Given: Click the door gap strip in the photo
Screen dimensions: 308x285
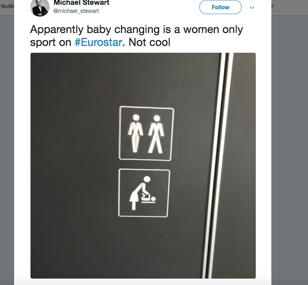Looking at the screenshot, I should point(218,165).
